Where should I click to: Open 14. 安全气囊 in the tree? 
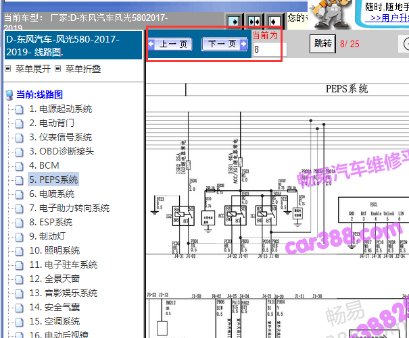(x=55, y=307)
